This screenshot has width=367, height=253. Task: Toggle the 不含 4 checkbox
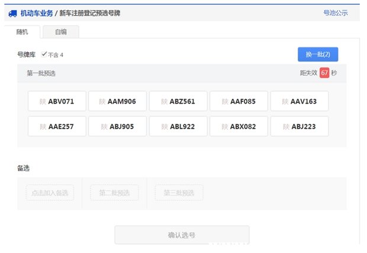pyautogui.click(x=44, y=55)
